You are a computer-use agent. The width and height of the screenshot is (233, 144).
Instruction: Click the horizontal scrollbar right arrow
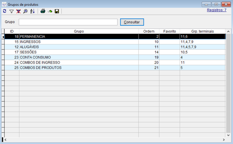coord(224,140)
